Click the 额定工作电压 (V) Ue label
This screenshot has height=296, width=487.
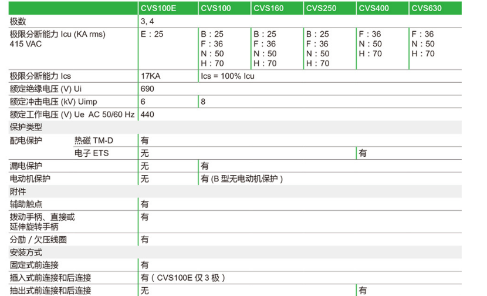[72, 115]
